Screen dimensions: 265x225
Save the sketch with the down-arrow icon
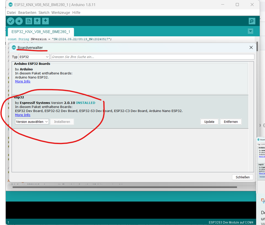coord(45,21)
